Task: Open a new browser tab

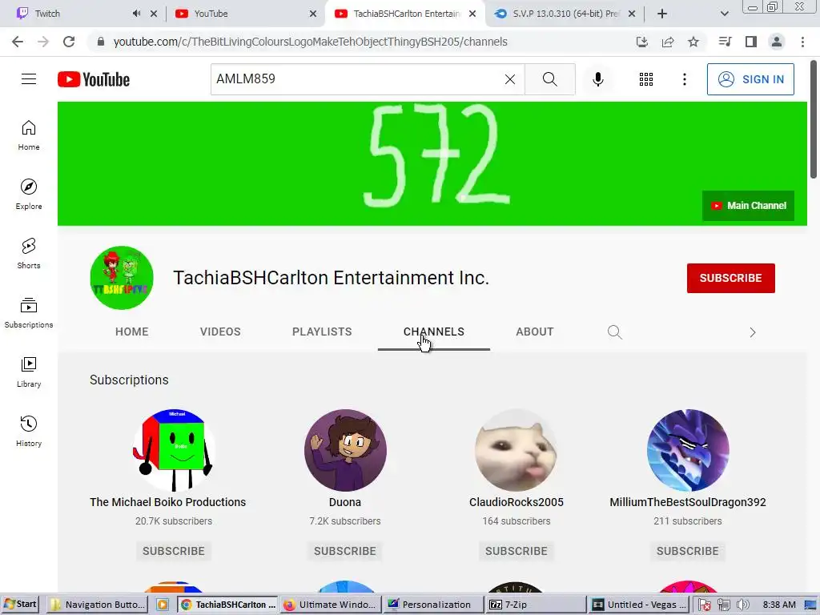Action: click(x=662, y=14)
